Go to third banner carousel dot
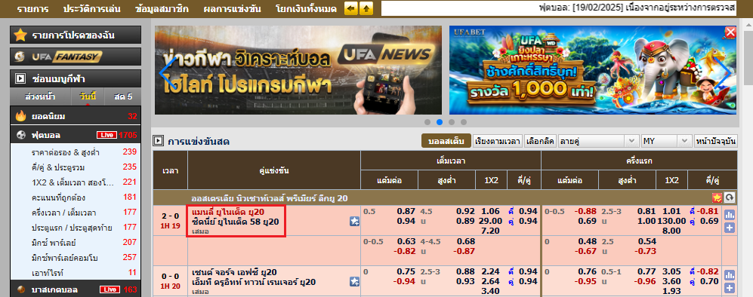The image size is (753, 297). (452, 122)
